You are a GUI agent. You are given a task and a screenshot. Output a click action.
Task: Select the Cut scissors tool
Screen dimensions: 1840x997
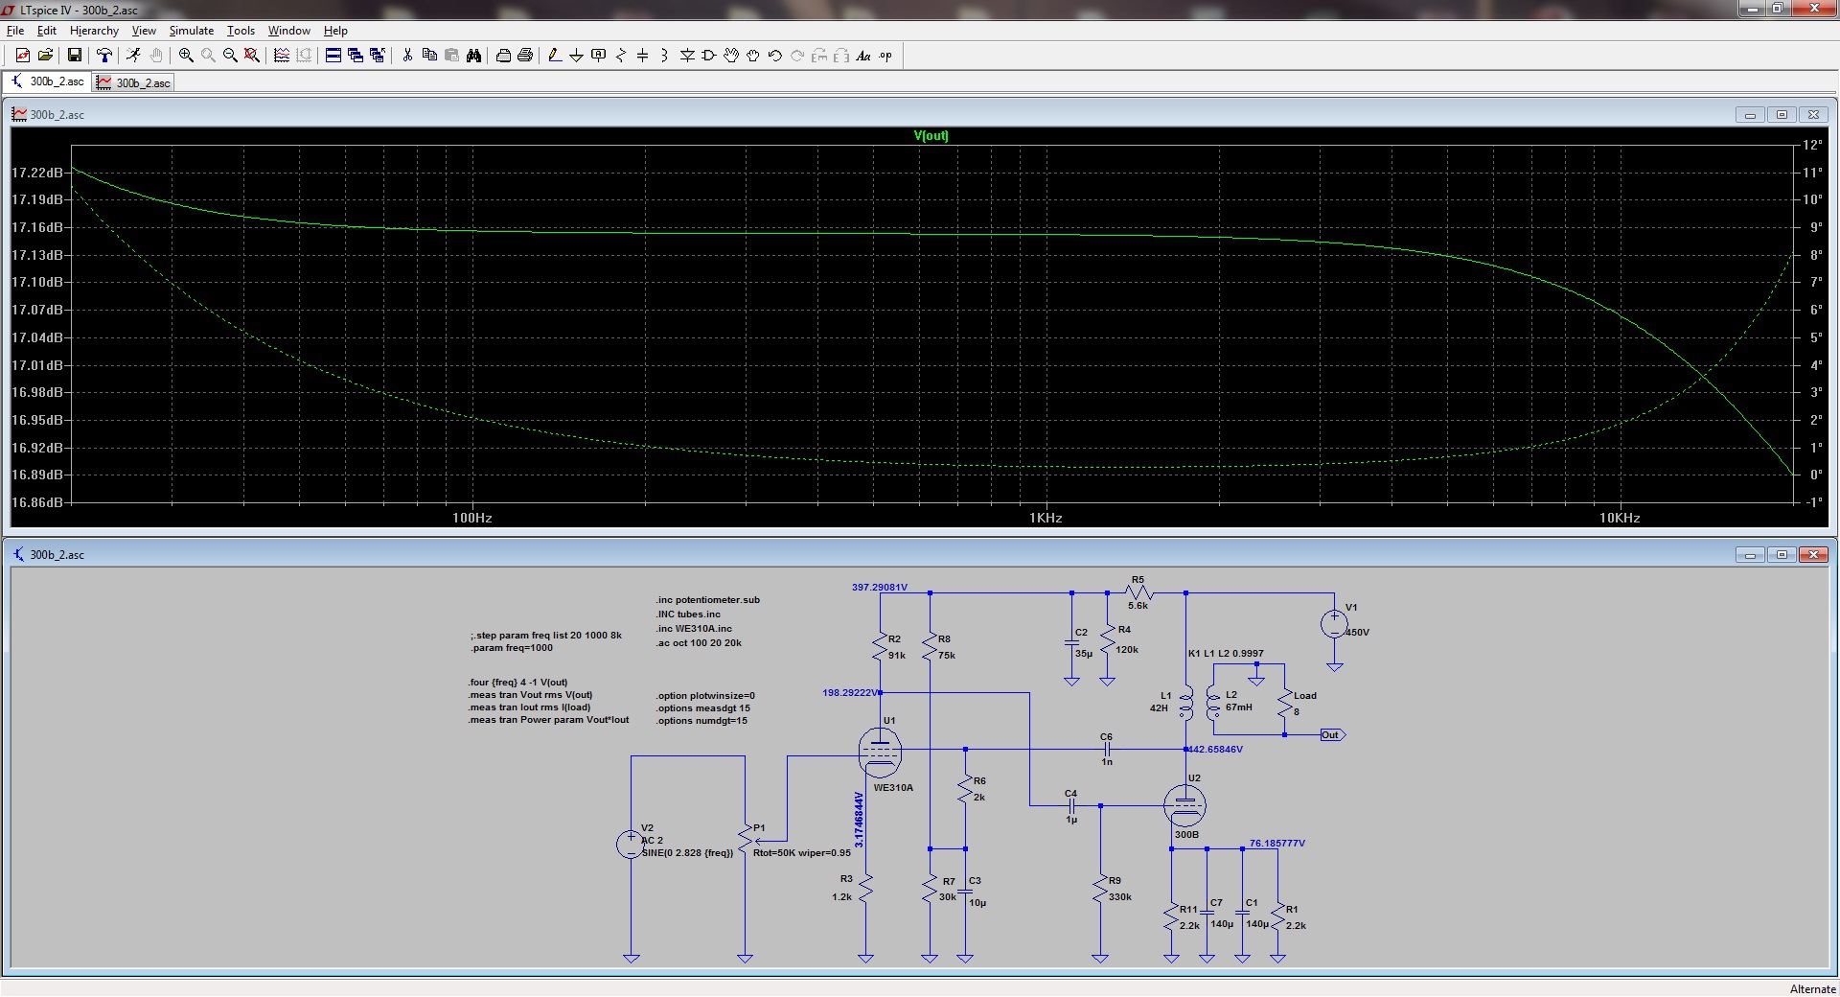(407, 56)
